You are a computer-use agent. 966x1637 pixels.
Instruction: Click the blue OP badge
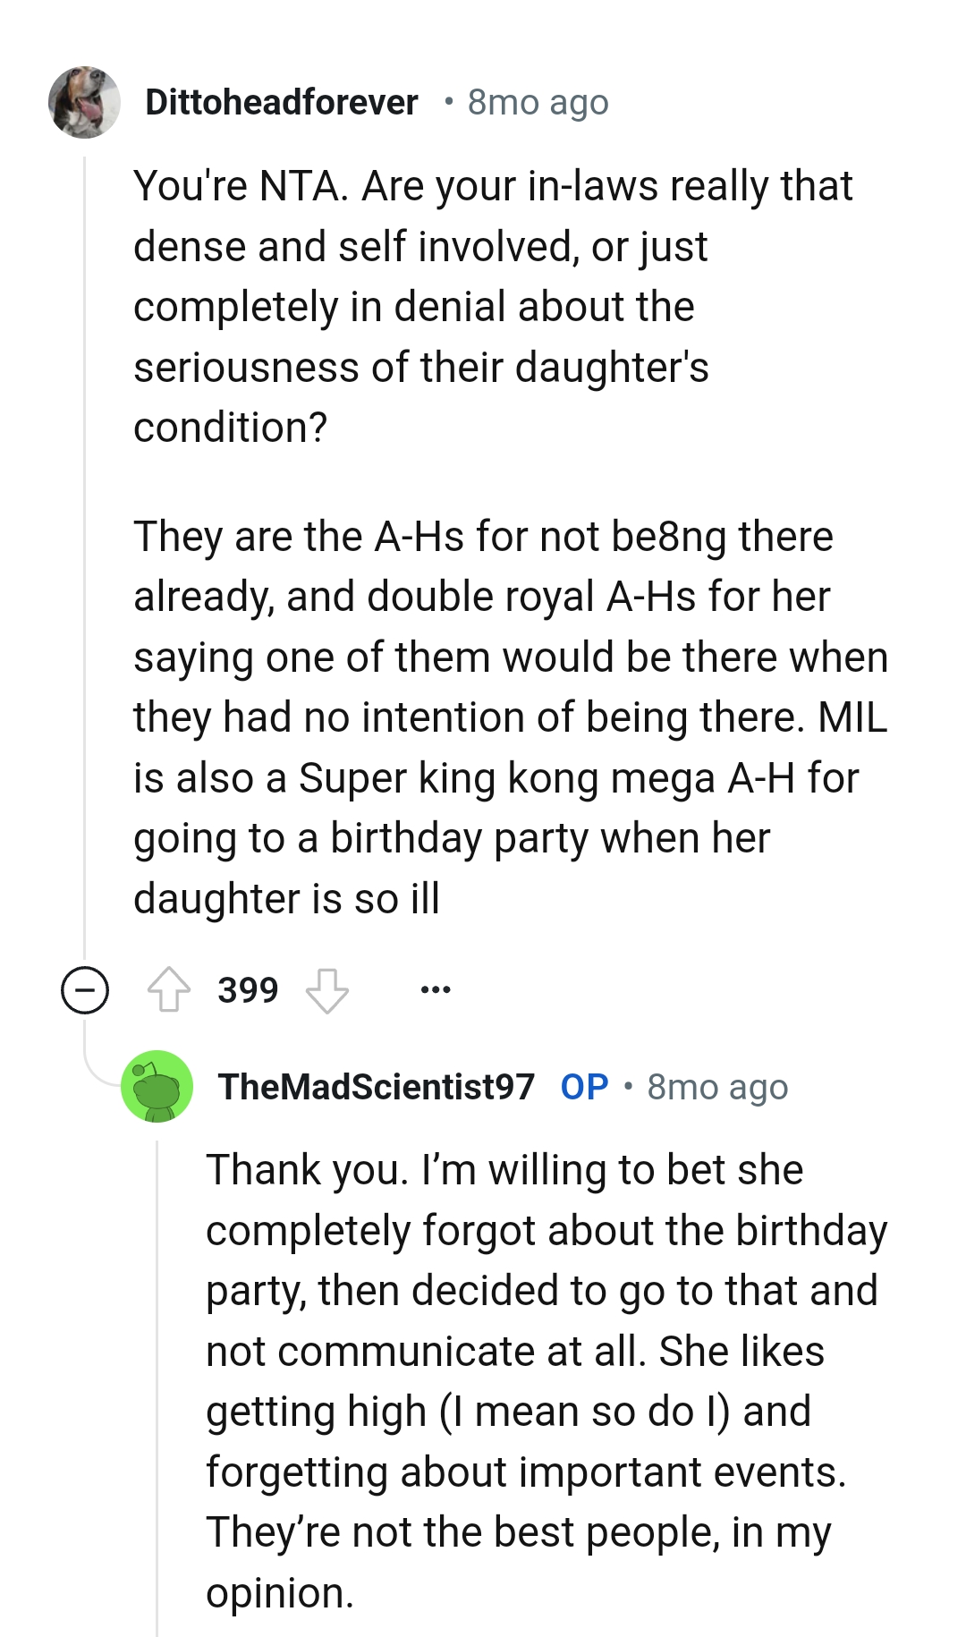click(584, 1087)
